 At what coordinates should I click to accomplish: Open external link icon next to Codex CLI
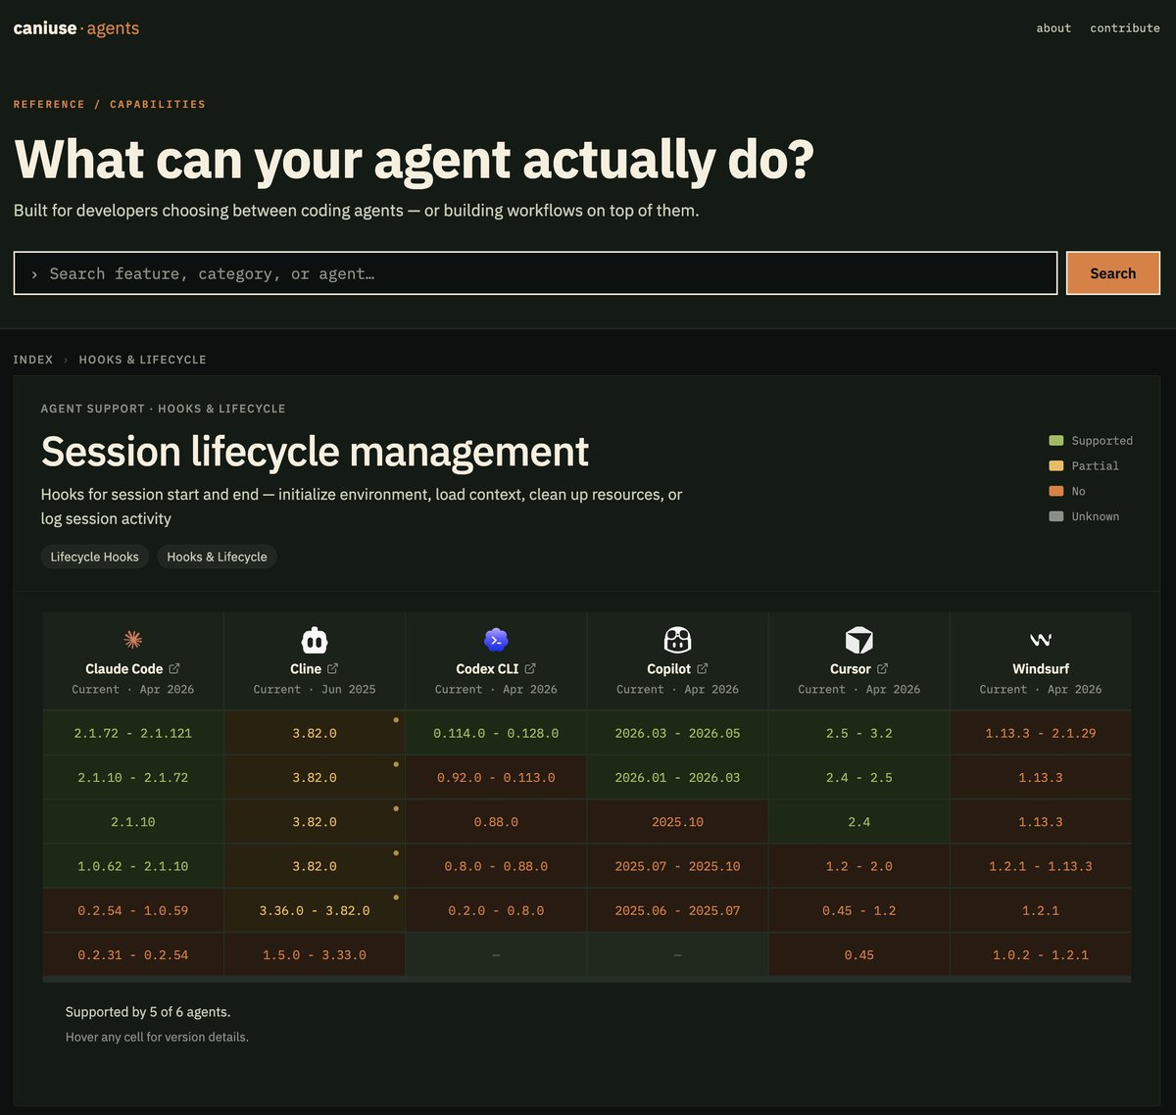[x=530, y=668]
